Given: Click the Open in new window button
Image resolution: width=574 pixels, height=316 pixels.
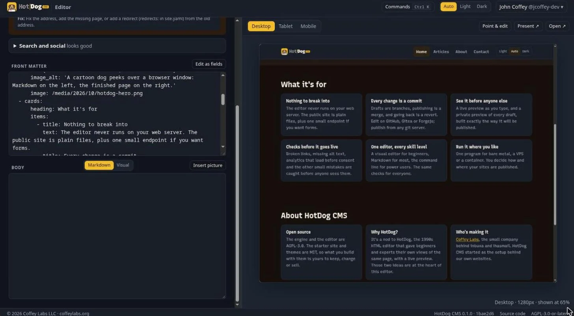Looking at the screenshot, I should [557, 26].
